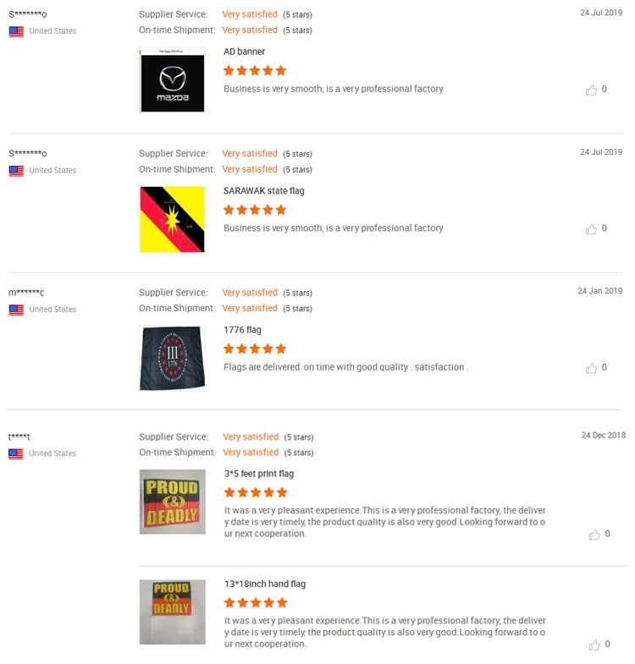Like the AD banner review with thumbs-up
Viewport: 635px width, 664px height.
point(591,90)
